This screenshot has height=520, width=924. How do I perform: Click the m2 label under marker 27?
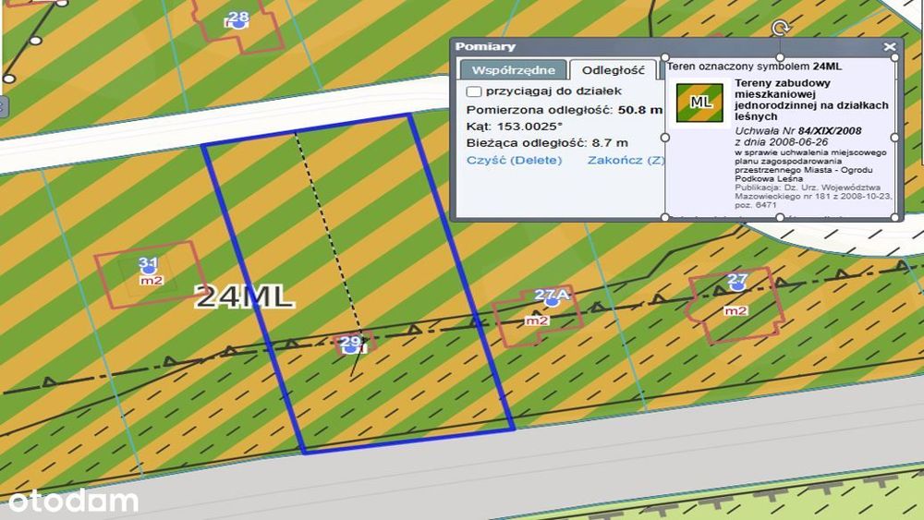click(x=736, y=310)
